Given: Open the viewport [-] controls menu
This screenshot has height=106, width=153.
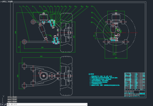Looking at the screenshot, I should [x=1, y=2].
